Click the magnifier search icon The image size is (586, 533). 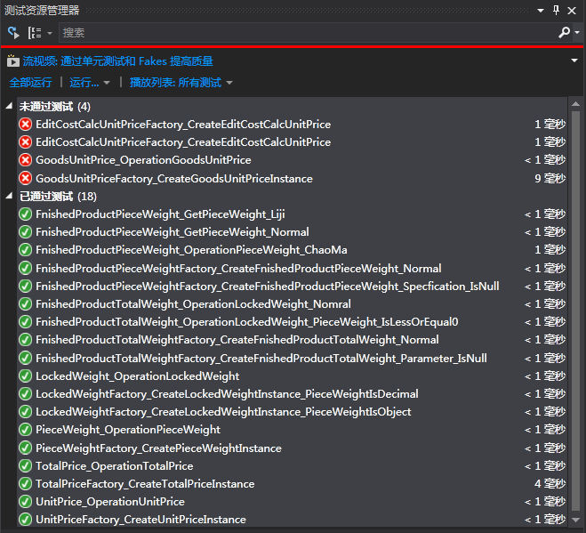[564, 33]
